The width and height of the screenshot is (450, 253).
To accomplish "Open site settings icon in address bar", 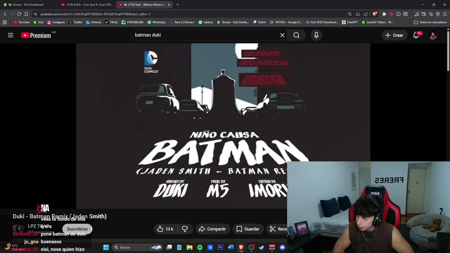I will click(x=35, y=14).
